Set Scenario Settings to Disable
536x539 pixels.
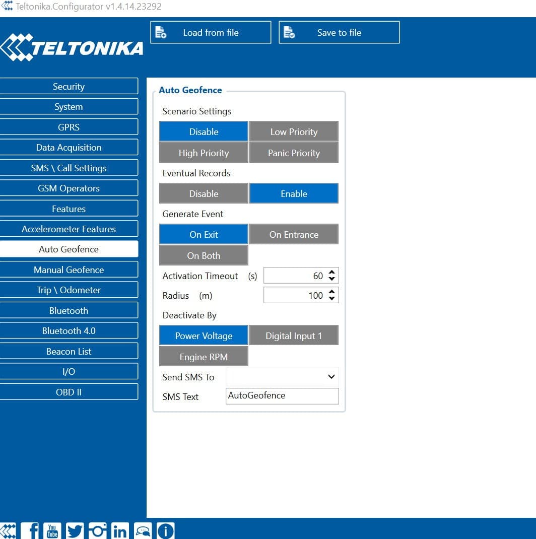(204, 131)
